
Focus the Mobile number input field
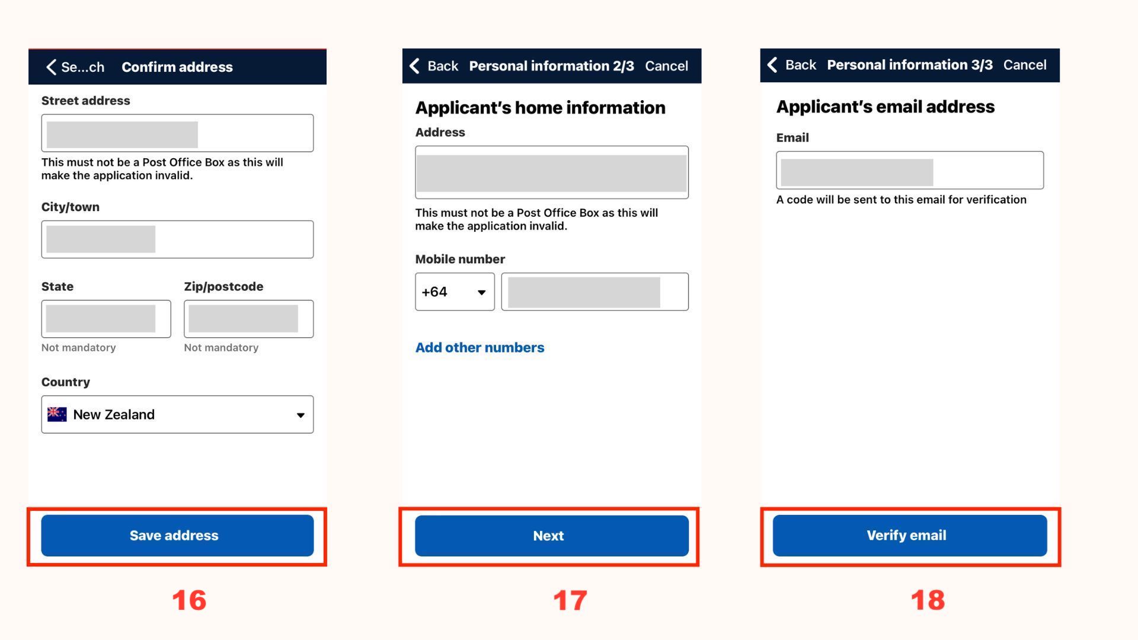click(594, 292)
